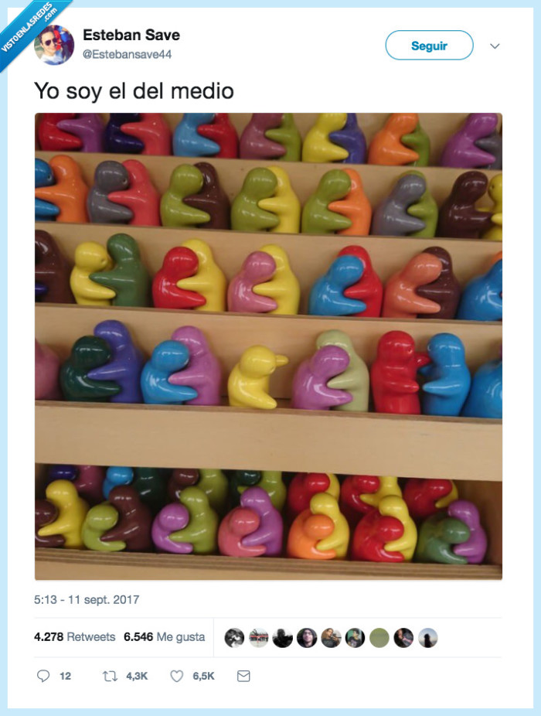Click the last liker avatar in row
The image size is (541, 716).
(428, 638)
